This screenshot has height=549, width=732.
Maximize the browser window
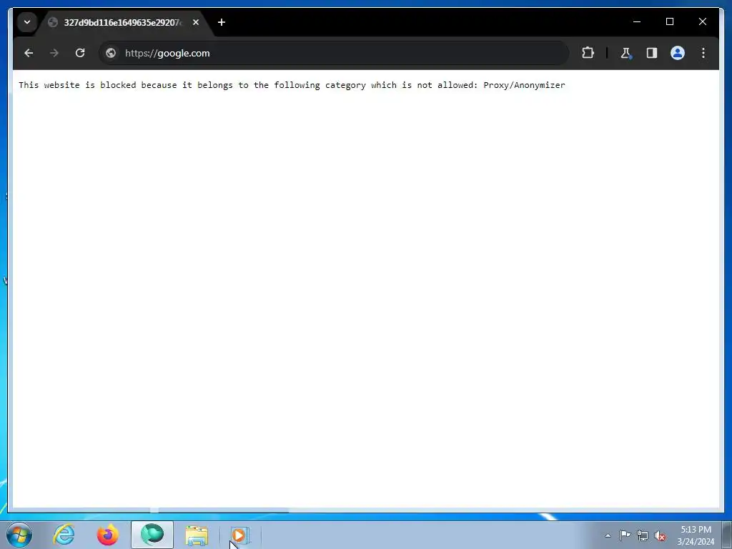669,21
